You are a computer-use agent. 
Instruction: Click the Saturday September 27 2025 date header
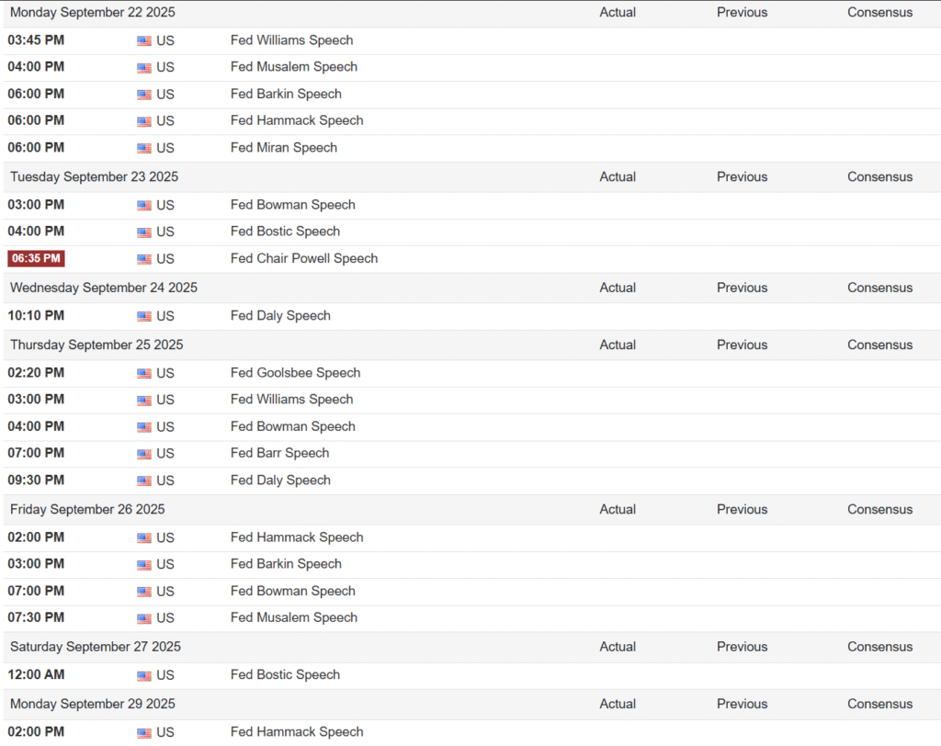point(96,647)
